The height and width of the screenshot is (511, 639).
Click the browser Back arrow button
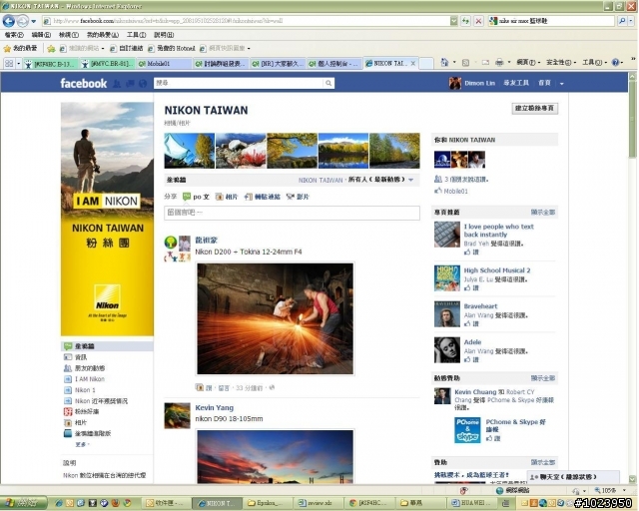click(x=9, y=21)
